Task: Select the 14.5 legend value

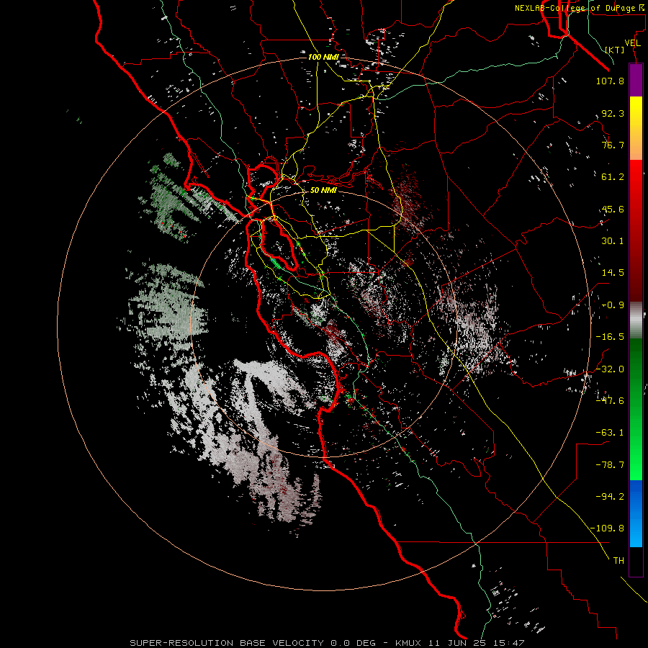Action: 613,273
